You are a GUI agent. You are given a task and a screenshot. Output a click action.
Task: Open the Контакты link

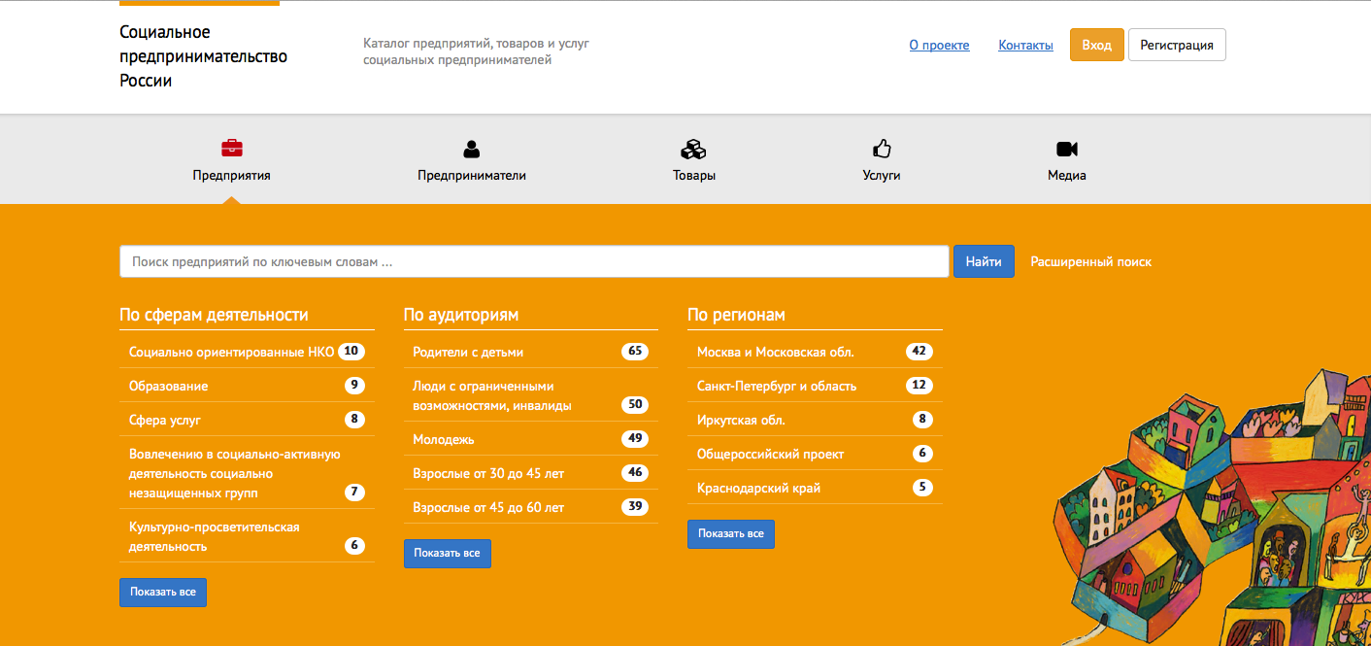click(x=1025, y=45)
